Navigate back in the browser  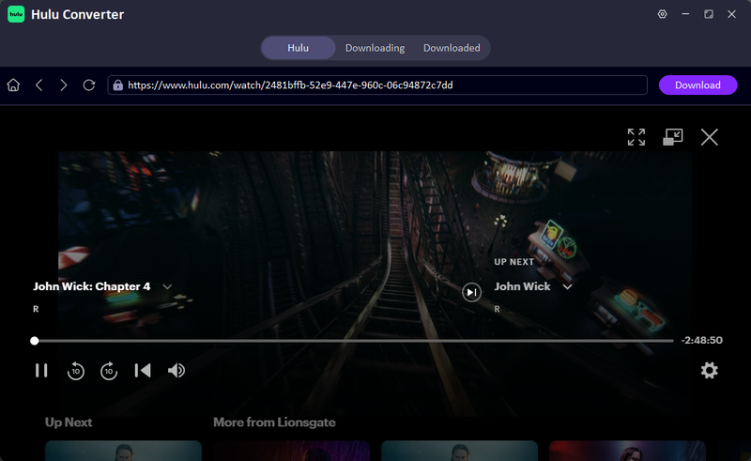[39, 85]
